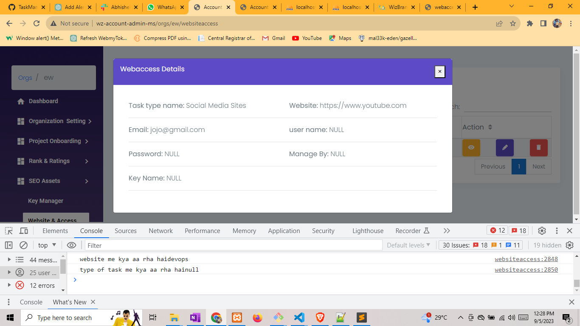Collapse SEO Assets sidebar menu

(x=53, y=181)
